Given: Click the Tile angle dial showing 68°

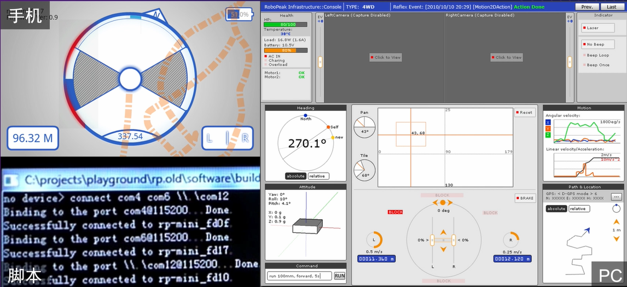Looking at the screenshot, I should click(364, 170).
